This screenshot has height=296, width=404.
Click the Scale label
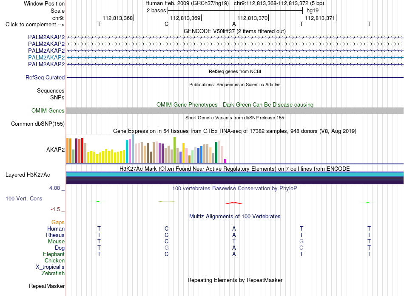(58, 11)
